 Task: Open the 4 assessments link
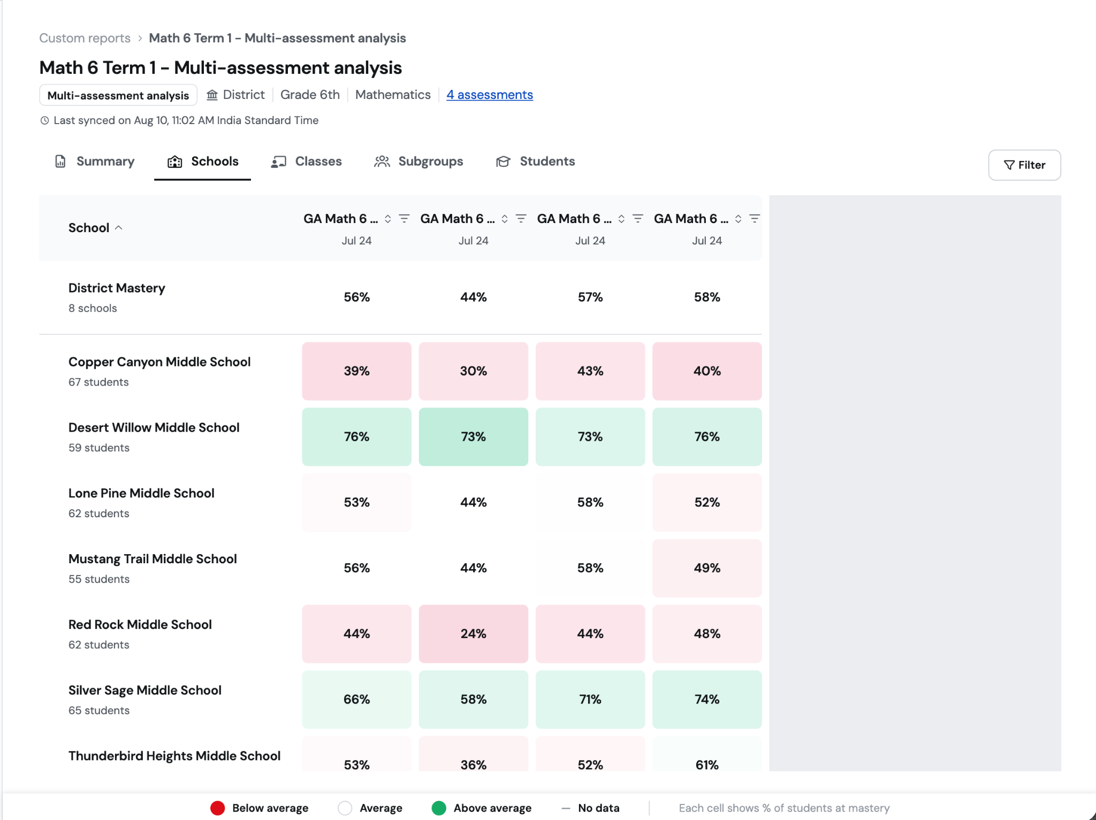tap(490, 95)
